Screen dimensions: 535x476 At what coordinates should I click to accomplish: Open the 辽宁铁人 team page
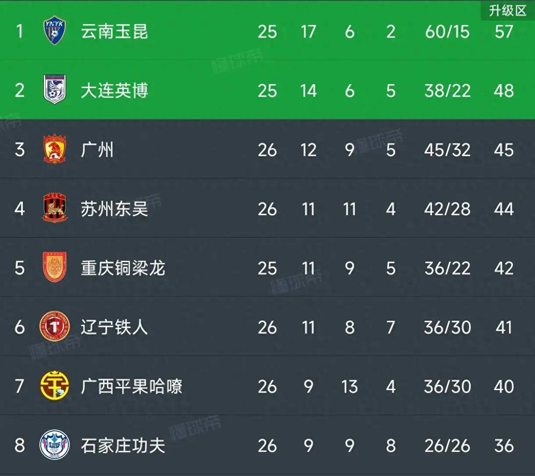click(114, 327)
